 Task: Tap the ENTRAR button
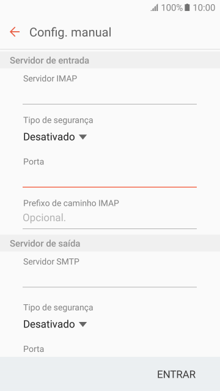coord(176,375)
